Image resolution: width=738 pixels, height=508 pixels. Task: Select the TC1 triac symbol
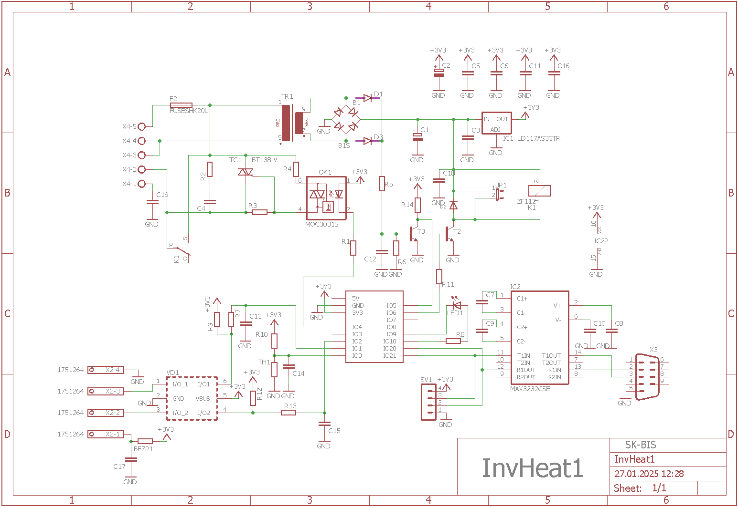(x=245, y=172)
